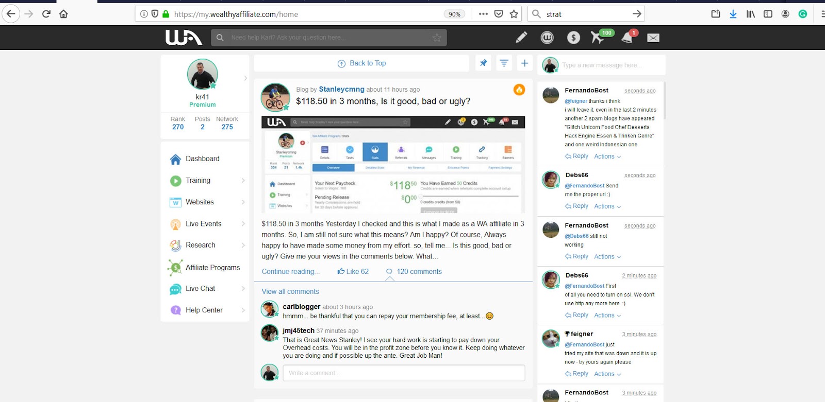825x402 pixels.
Task: Expand Help Center submenu chevron
Action: click(x=243, y=310)
